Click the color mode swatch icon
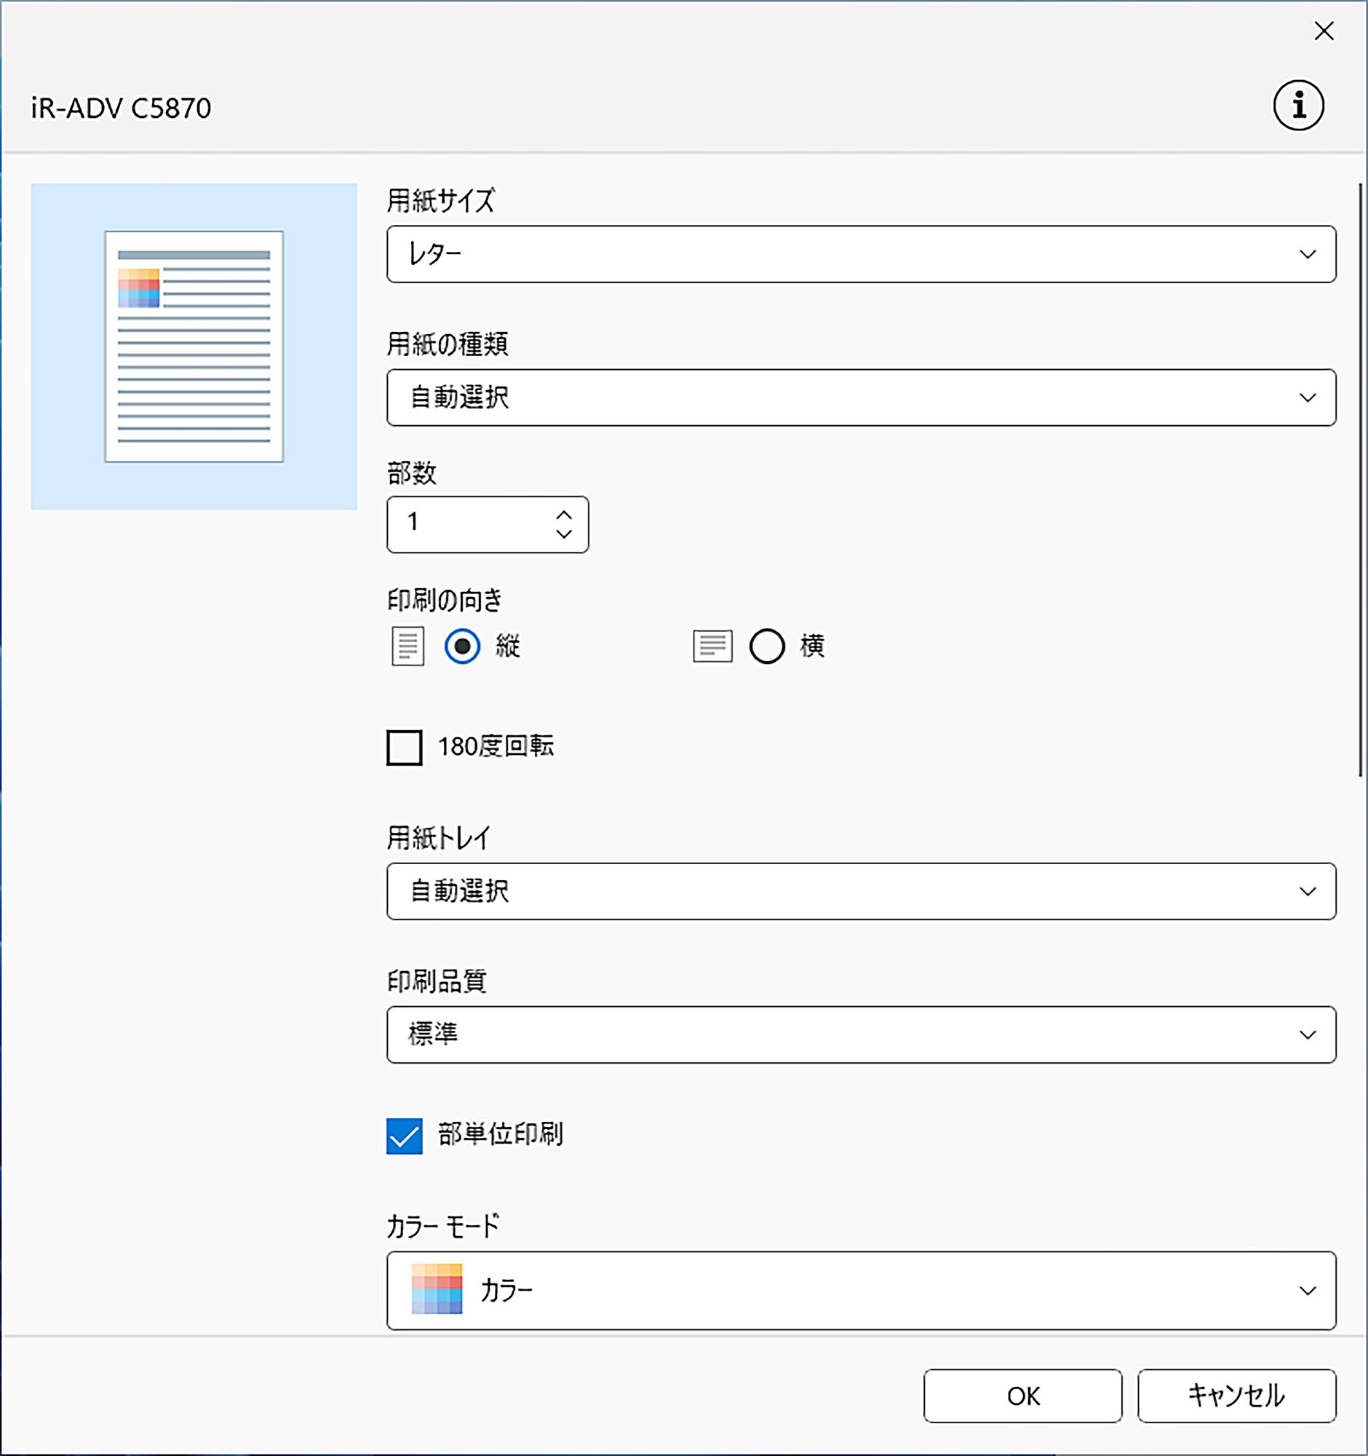The height and width of the screenshot is (1456, 1368). pyautogui.click(x=437, y=1289)
